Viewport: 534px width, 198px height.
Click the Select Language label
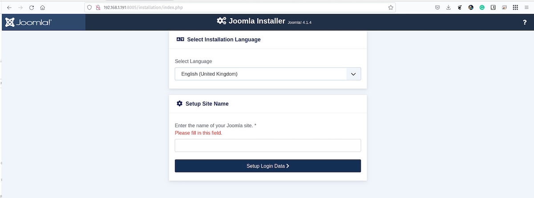click(x=194, y=61)
